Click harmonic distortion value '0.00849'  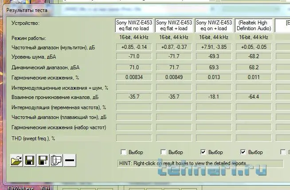(x=174, y=77)
